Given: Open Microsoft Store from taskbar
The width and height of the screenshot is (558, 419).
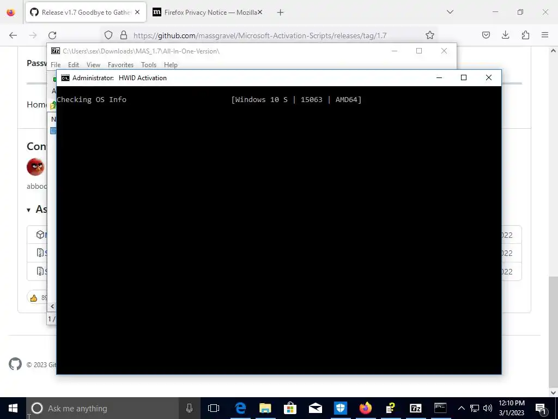Looking at the screenshot, I should 290,408.
